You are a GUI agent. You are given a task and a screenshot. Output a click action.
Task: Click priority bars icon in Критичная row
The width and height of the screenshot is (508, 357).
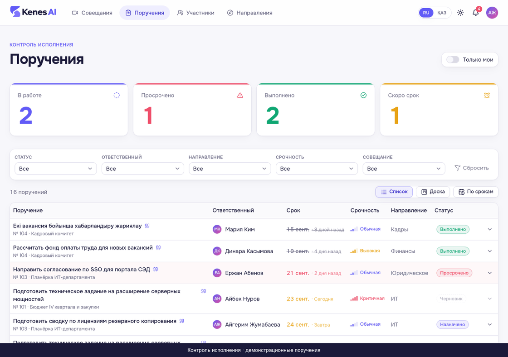tap(354, 299)
